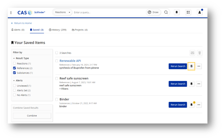Check the Reactions (1) filter

coord(14,63)
